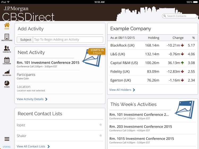Tap the J.P.Morgan CBSDirect logo

pyautogui.click(x=28, y=14)
